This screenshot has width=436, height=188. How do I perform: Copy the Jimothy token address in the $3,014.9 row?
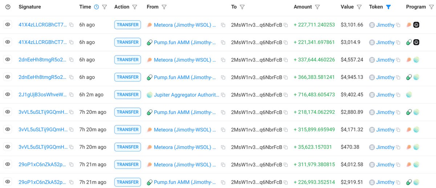click(398, 42)
